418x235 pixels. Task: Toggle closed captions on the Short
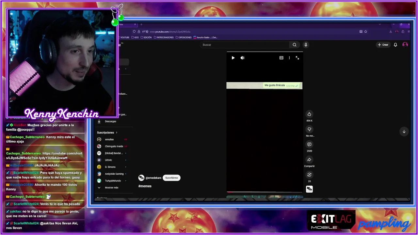pyautogui.click(x=281, y=58)
